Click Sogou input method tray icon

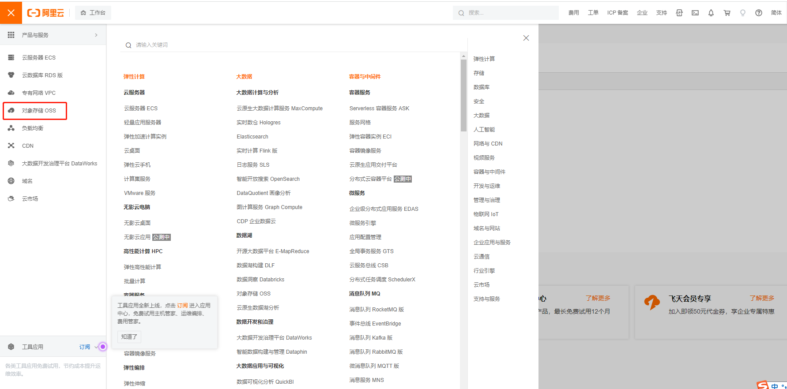pos(763,385)
